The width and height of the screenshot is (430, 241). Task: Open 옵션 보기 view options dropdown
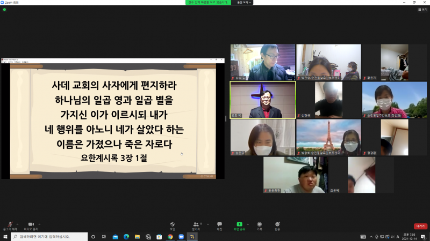click(244, 3)
